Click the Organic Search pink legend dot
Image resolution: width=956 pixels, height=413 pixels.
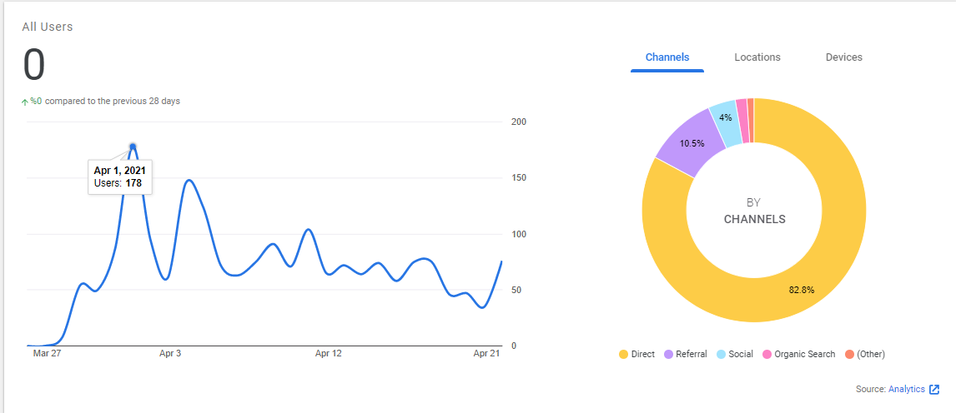pyautogui.click(x=767, y=354)
